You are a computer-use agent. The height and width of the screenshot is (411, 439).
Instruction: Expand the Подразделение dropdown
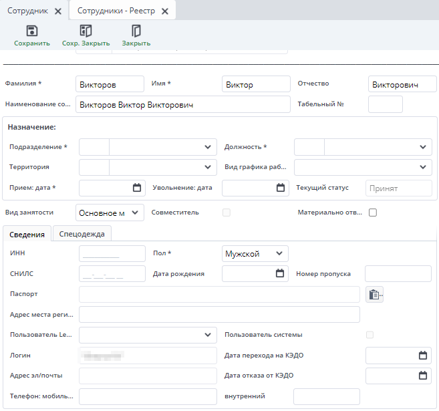[x=208, y=147]
